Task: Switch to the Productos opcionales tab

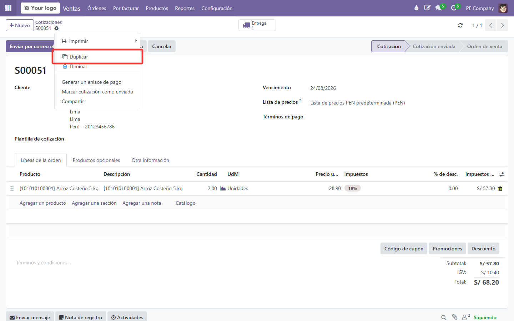Action: (96, 160)
